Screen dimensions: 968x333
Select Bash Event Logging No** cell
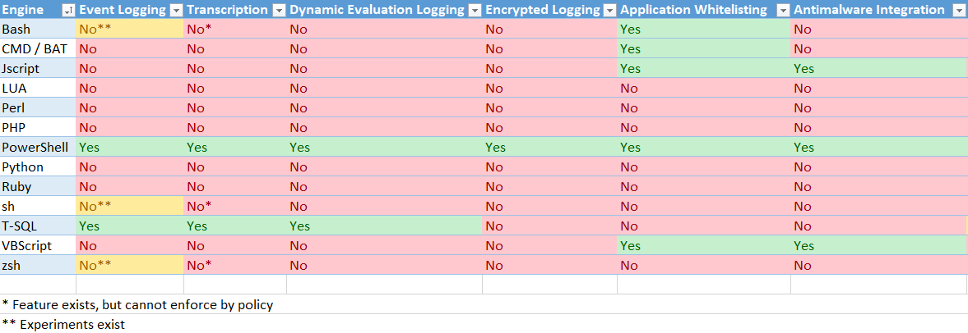[x=130, y=29]
